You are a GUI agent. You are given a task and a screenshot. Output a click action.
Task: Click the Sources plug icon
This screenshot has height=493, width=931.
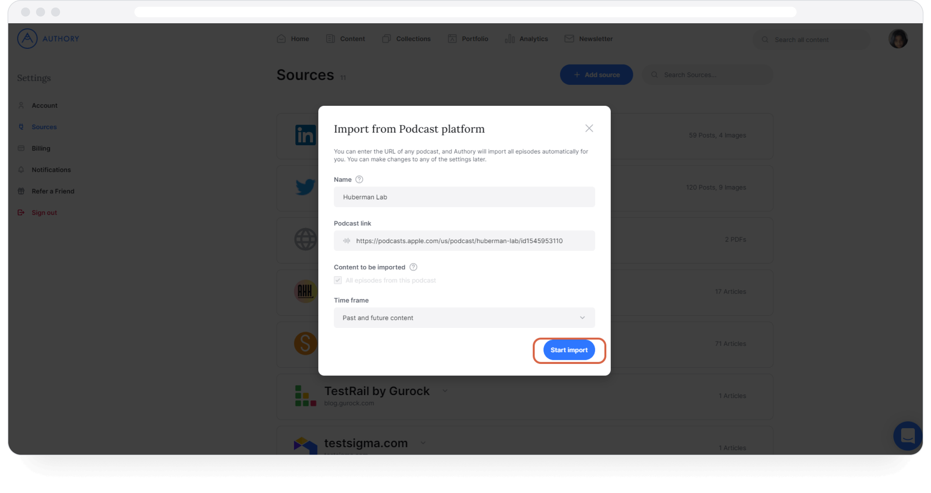21,127
